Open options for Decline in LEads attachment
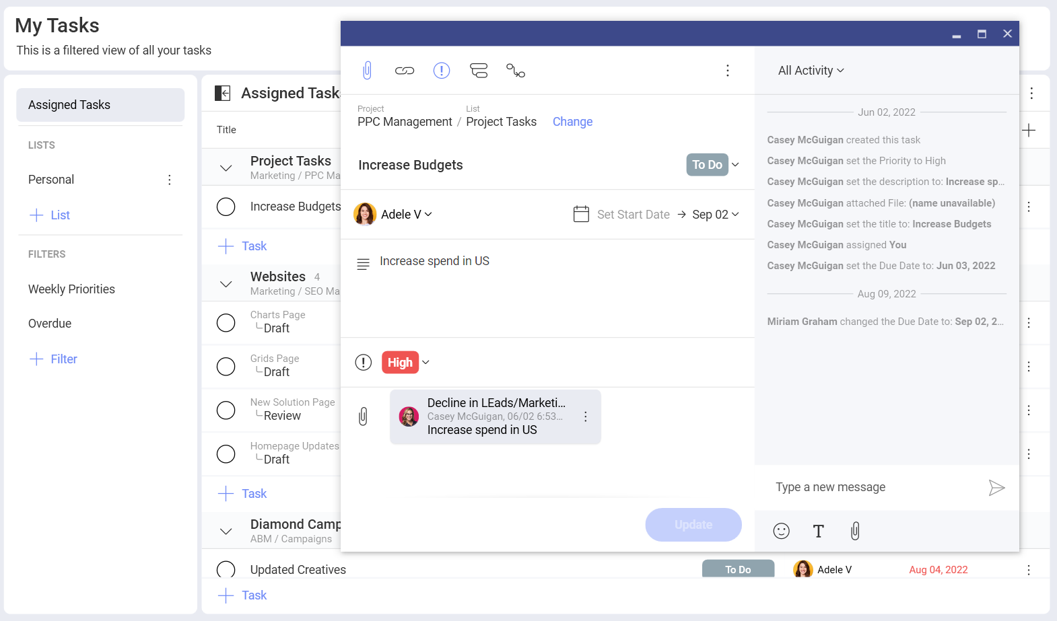Screen dimensions: 1057x621 coord(586,416)
